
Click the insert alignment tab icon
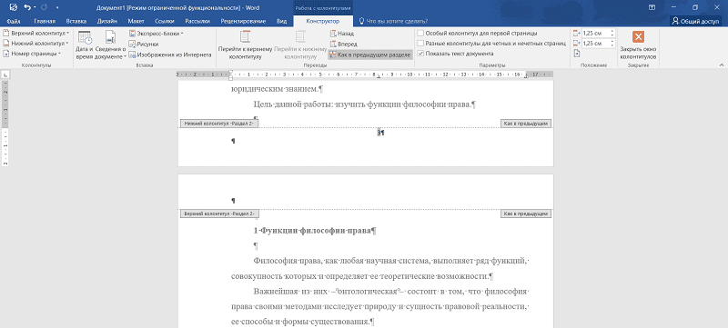point(577,54)
